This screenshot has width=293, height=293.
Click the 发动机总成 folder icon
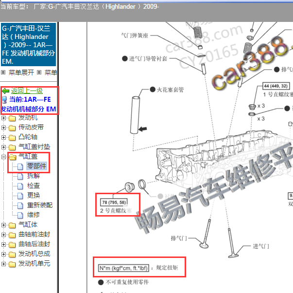12,255
